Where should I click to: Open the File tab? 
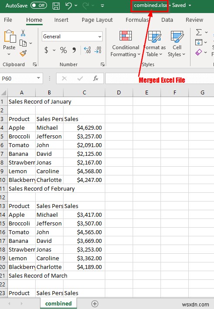click(8, 20)
